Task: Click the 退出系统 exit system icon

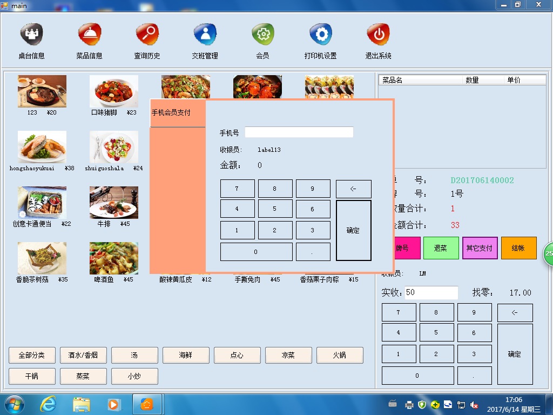Action: (x=378, y=35)
